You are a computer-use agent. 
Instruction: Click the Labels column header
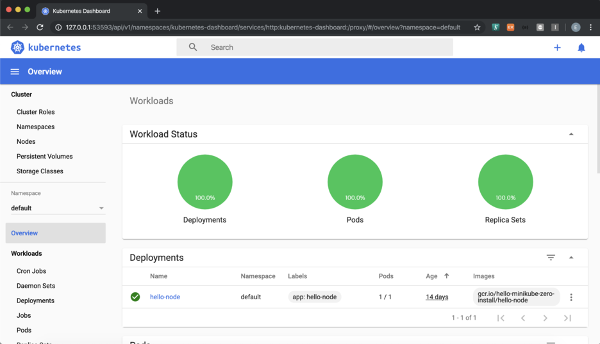point(297,276)
